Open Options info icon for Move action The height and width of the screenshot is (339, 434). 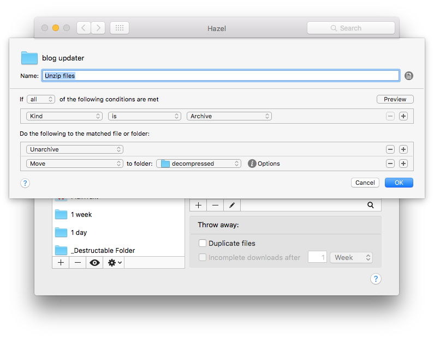point(252,164)
